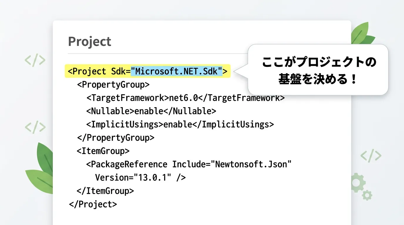Click the ImplicitUsings enable line
Screen dimensions: 404x225
180,125
